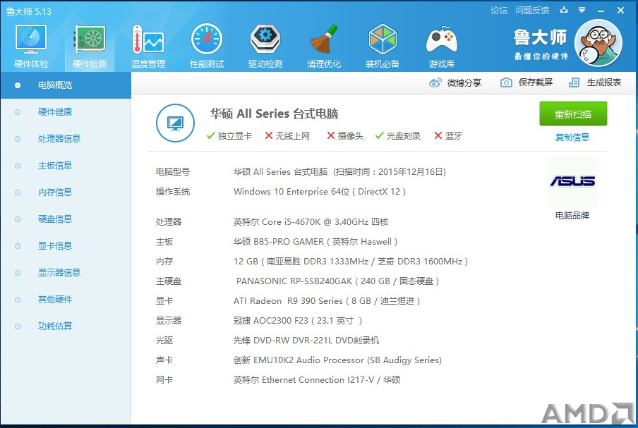Select 显卡信息 sidebar item

pyautogui.click(x=66, y=246)
